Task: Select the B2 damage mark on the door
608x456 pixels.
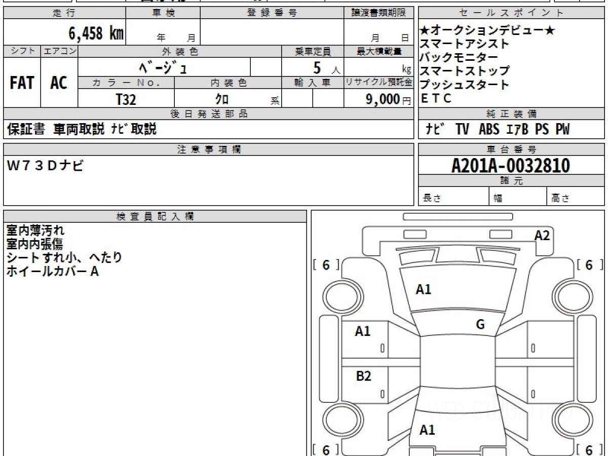Action: (363, 376)
